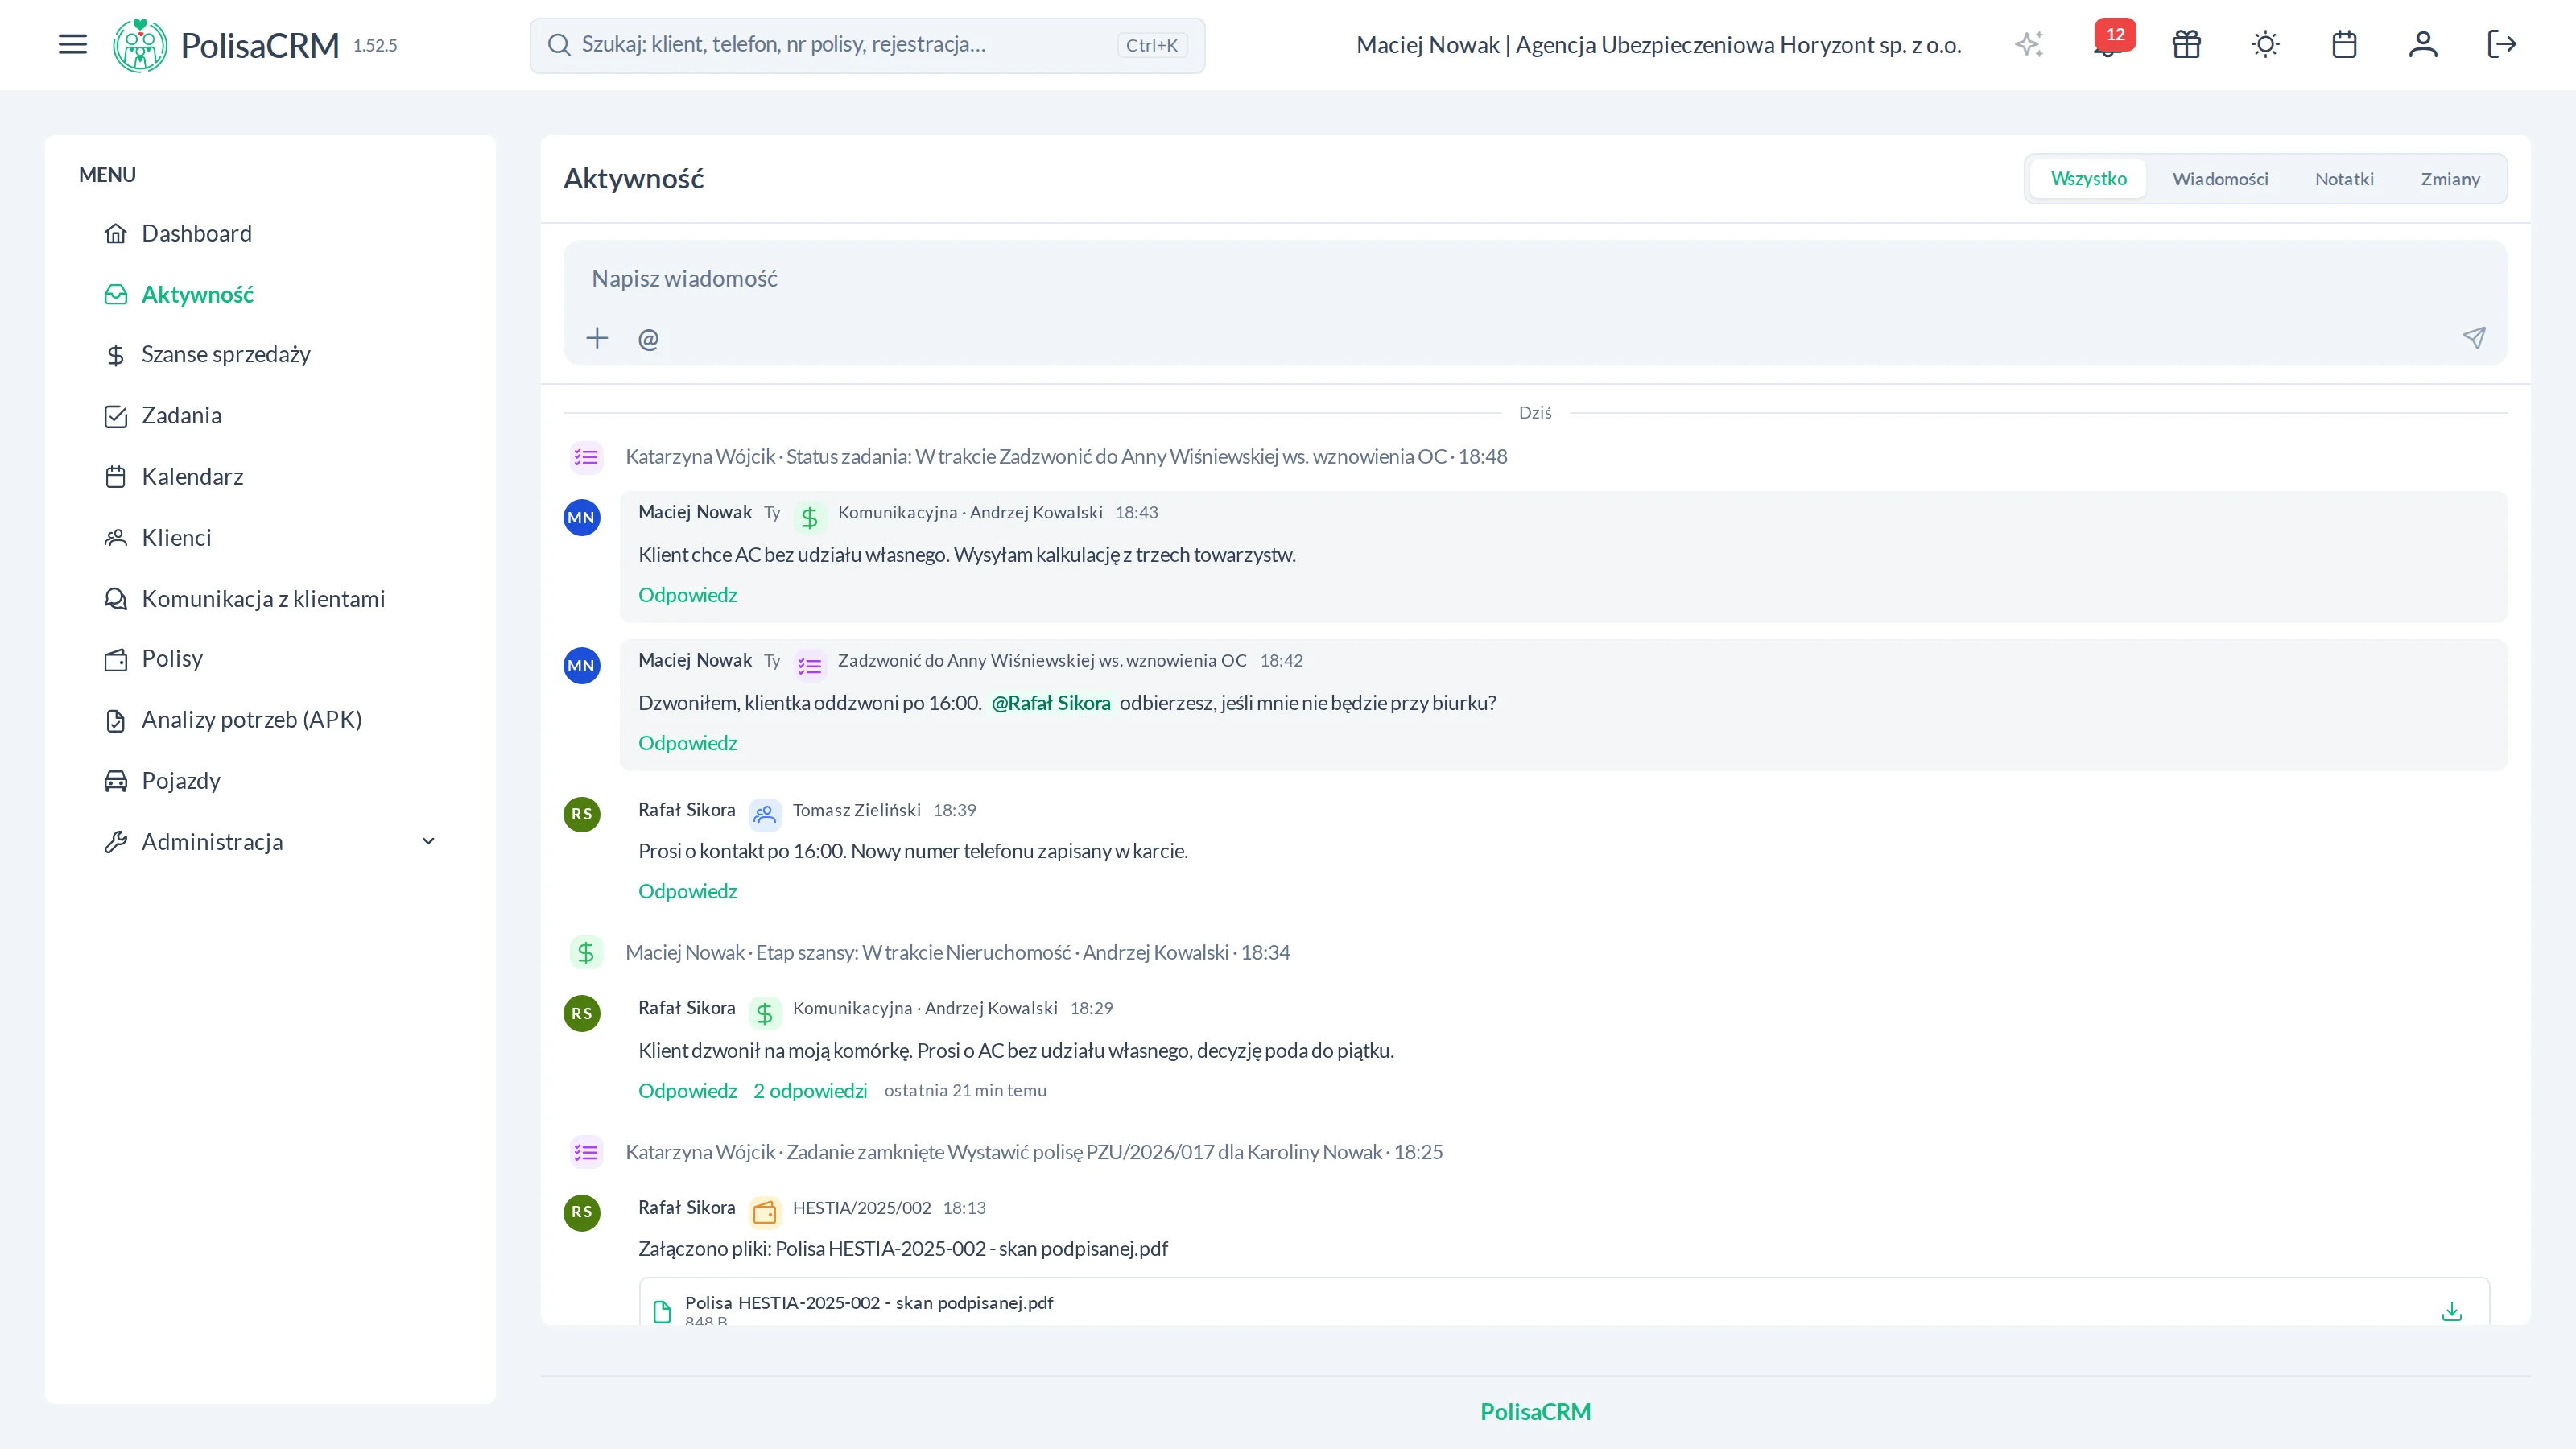Switch to the Wiadomości tab
Viewport: 2576px width, 1449px height.
click(2220, 179)
